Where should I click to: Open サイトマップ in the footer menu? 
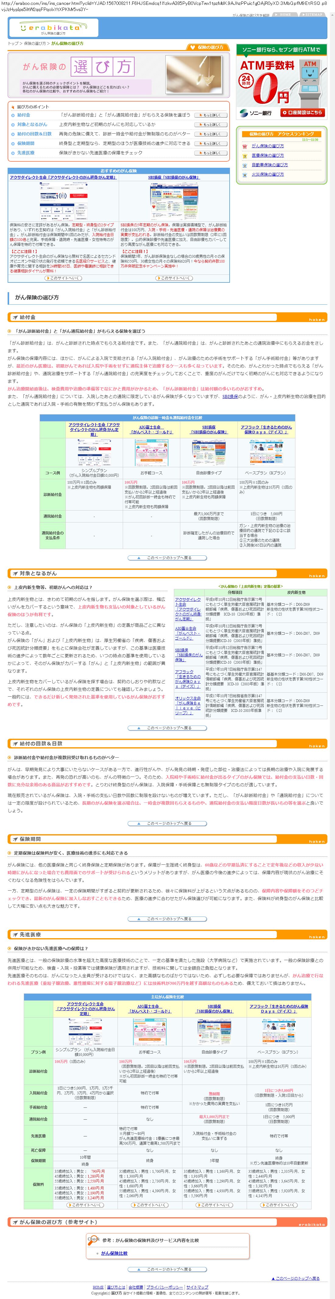[197, 1287]
